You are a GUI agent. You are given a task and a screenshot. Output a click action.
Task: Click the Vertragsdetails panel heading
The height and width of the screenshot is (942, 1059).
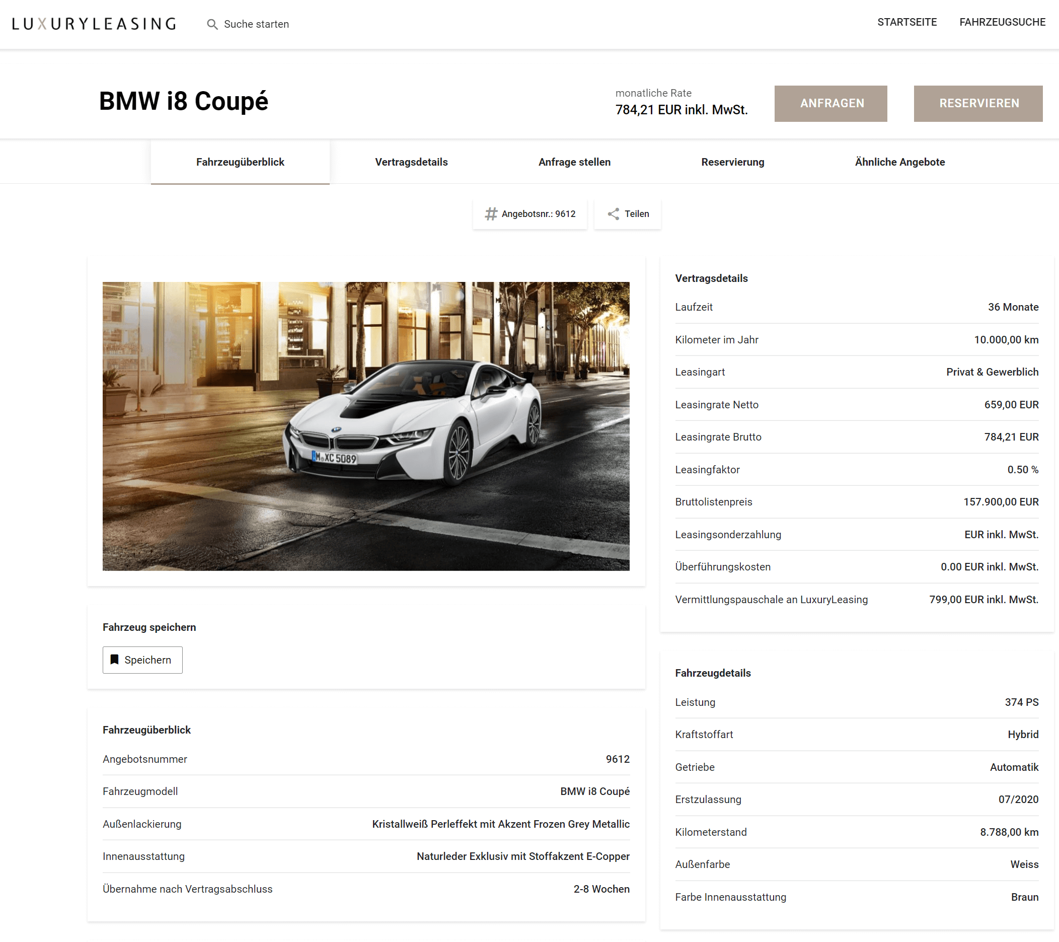coord(711,278)
